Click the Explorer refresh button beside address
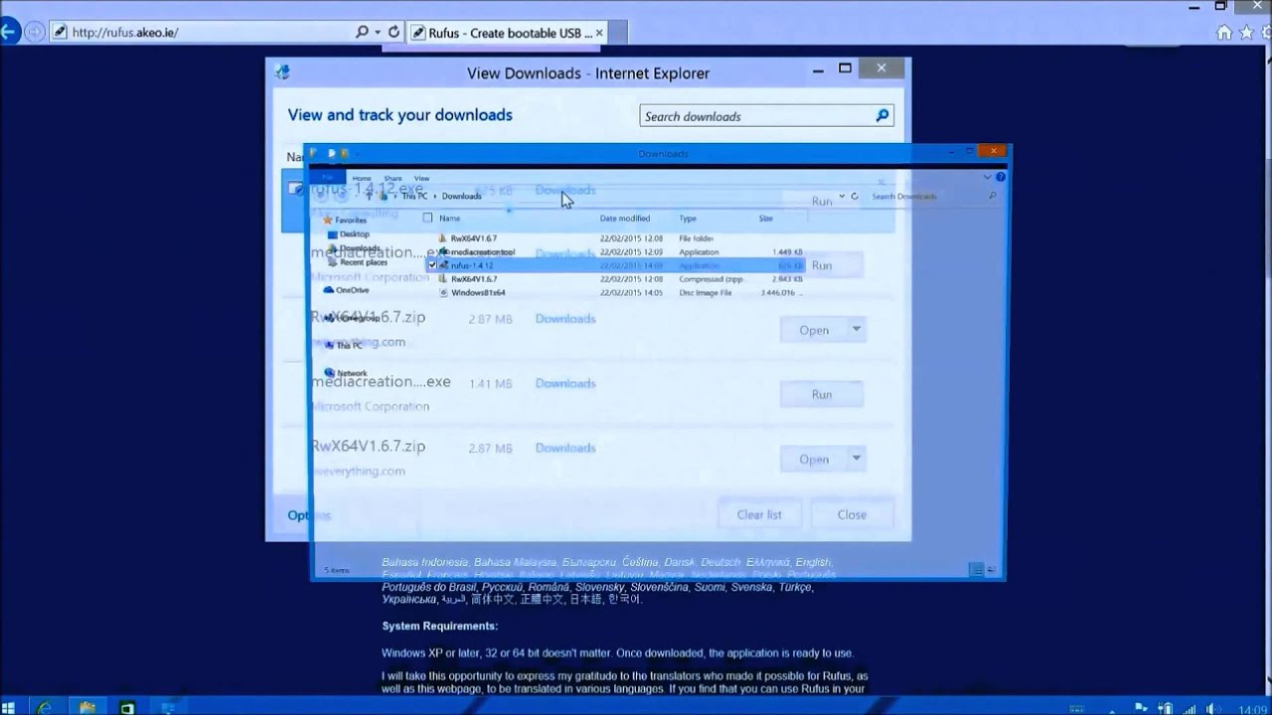This screenshot has height=715, width=1272. coord(855,197)
